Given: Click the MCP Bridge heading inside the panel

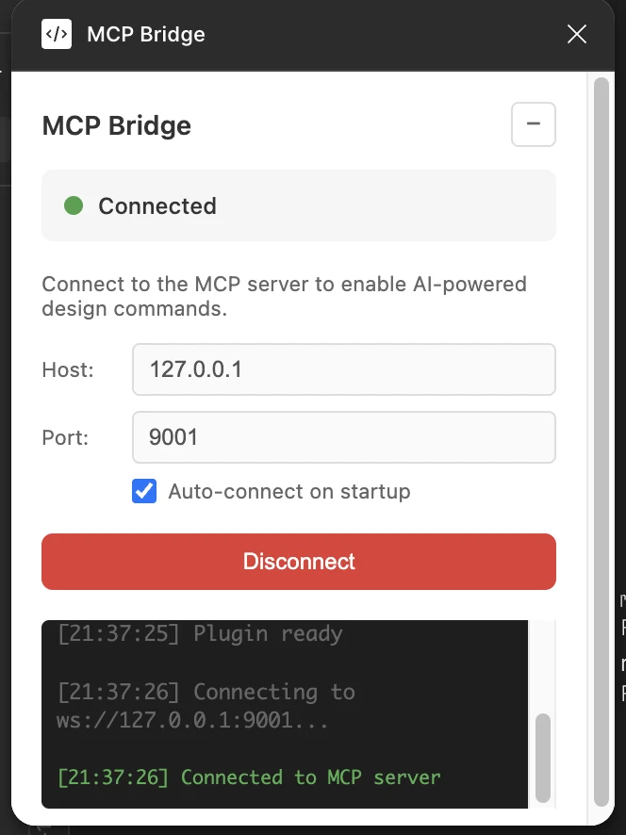Looking at the screenshot, I should click(x=116, y=124).
